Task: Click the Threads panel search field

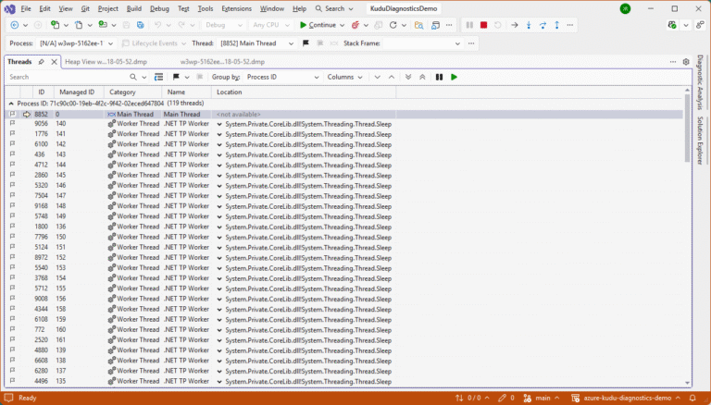Action: 68,77
